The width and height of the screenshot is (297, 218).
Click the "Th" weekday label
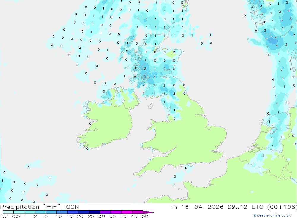[173, 207]
